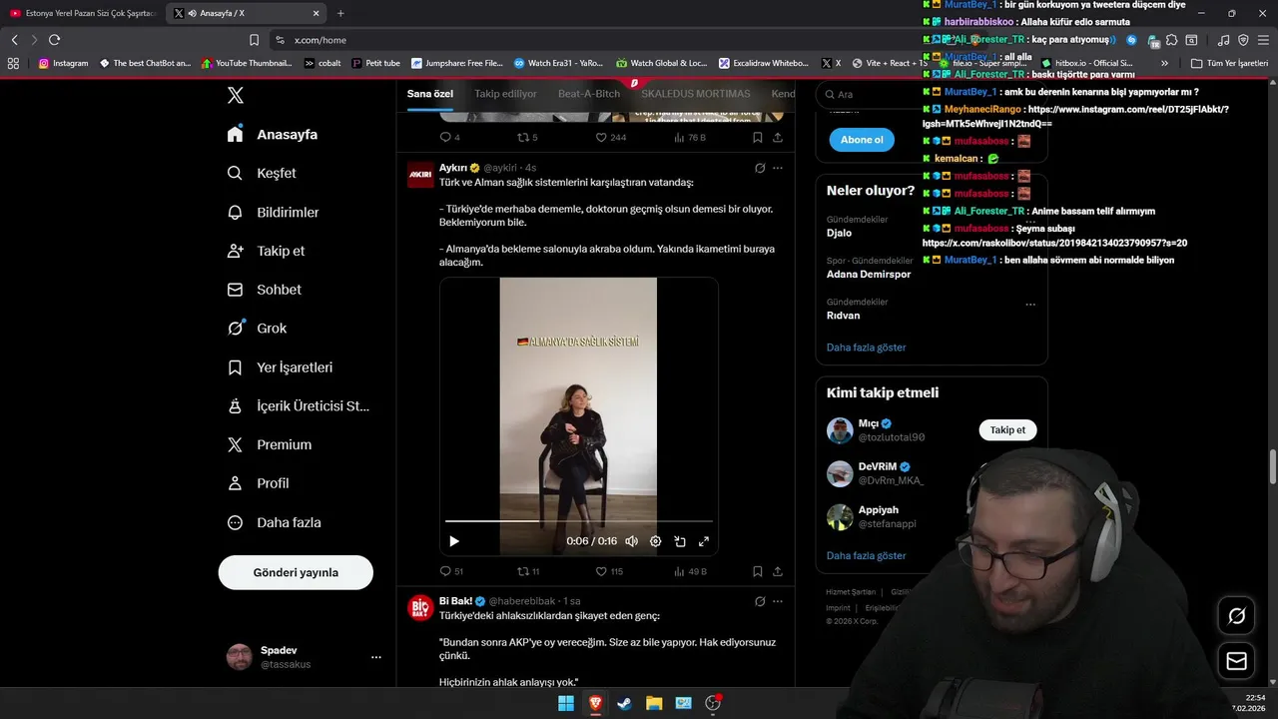Click Grok icon on the Bi Bak! post
Image resolution: width=1278 pixels, height=719 pixels.
coord(760,601)
